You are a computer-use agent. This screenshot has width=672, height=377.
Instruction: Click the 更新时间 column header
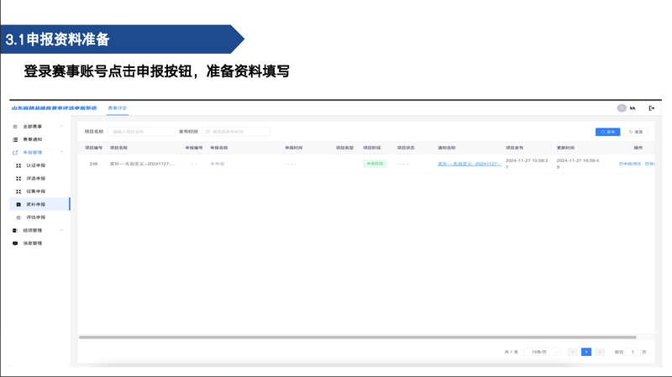coord(565,148)
